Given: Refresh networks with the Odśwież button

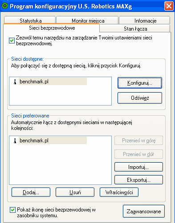Looking at the screenshot, I should pyautogui.click(x=140, y=98).
